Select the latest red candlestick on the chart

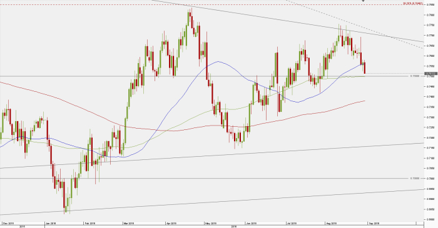[x=365, y=67]
